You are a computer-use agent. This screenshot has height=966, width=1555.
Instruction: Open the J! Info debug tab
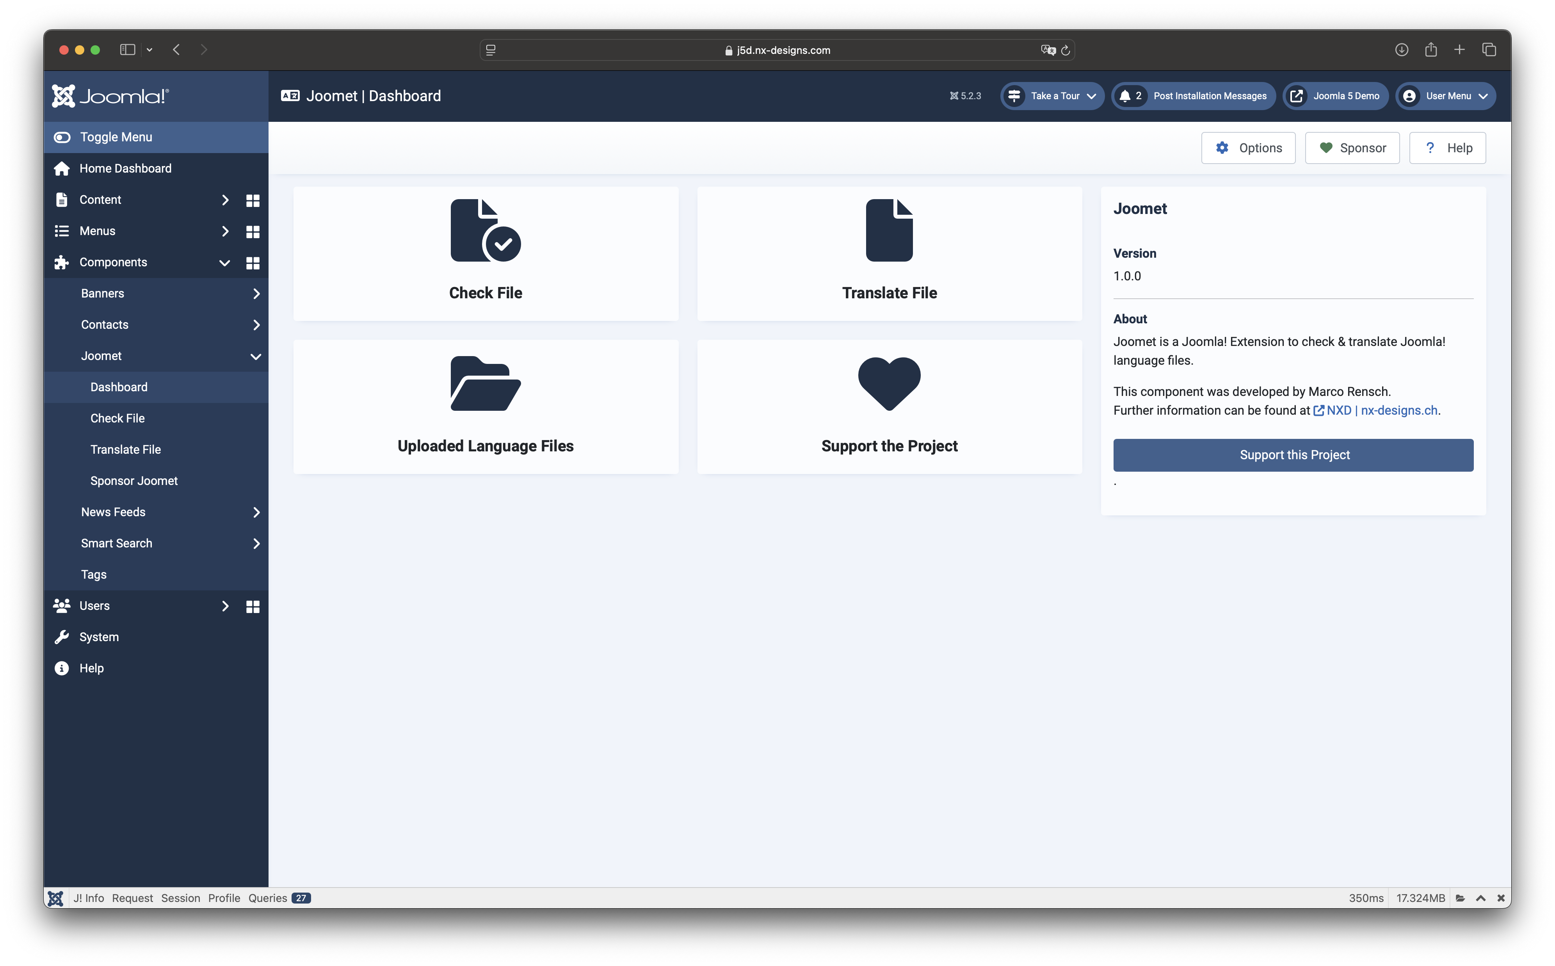88,898
